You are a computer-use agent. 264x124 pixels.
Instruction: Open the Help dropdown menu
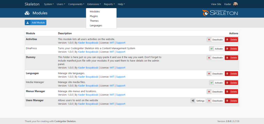(121, 4)
